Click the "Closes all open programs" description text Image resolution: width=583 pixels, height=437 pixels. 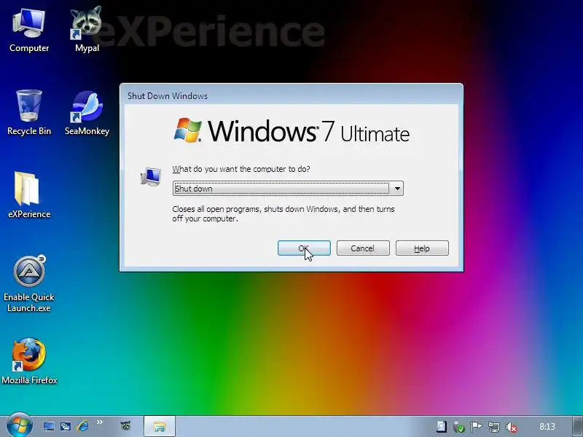coord(283,213)
